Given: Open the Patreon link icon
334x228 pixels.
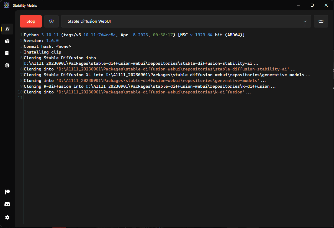Looking at the screenshot, I should 7,192.
